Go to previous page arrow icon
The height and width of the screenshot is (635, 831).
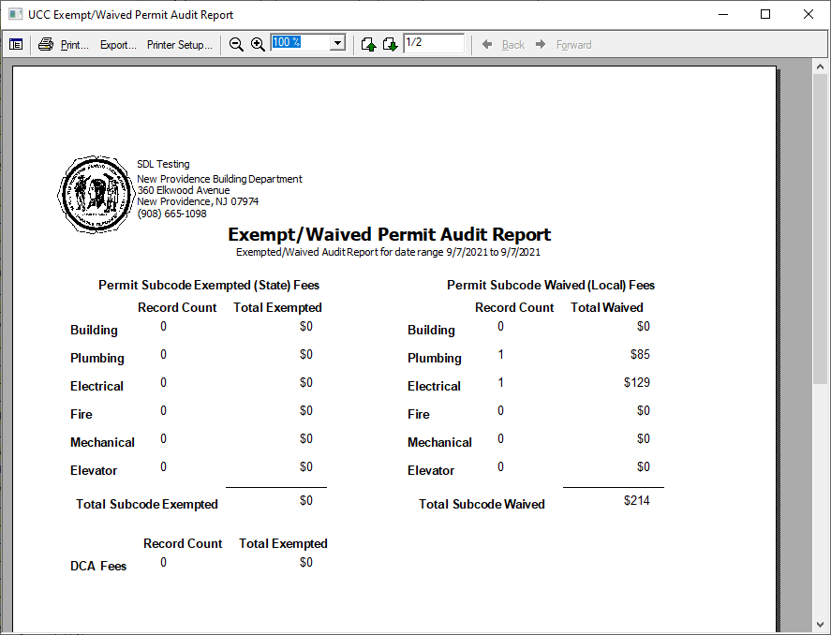point(368,44)
